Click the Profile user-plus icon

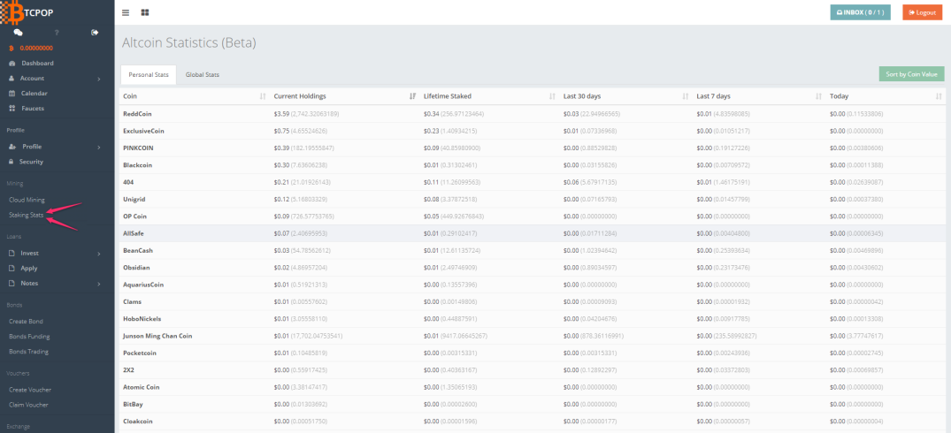pyautogui.click(x=12, y=147)
